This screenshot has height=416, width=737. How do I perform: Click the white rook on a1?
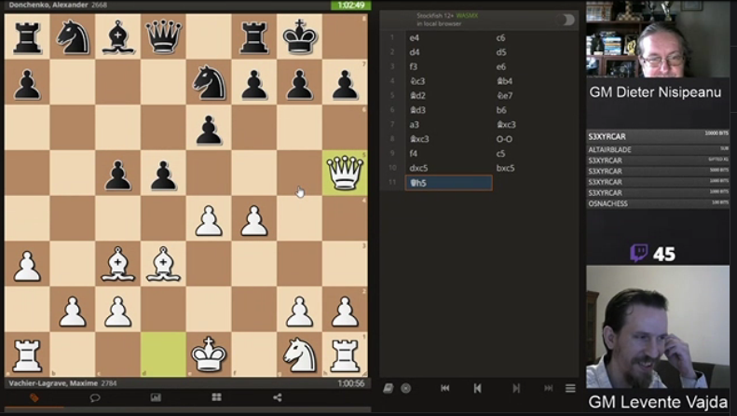pyautogui.click(x=27, y=354)
